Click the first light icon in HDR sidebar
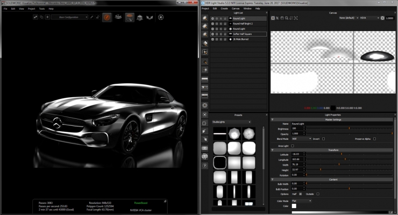The width and height of the screenshot is (398, 215). coord(205,18)
